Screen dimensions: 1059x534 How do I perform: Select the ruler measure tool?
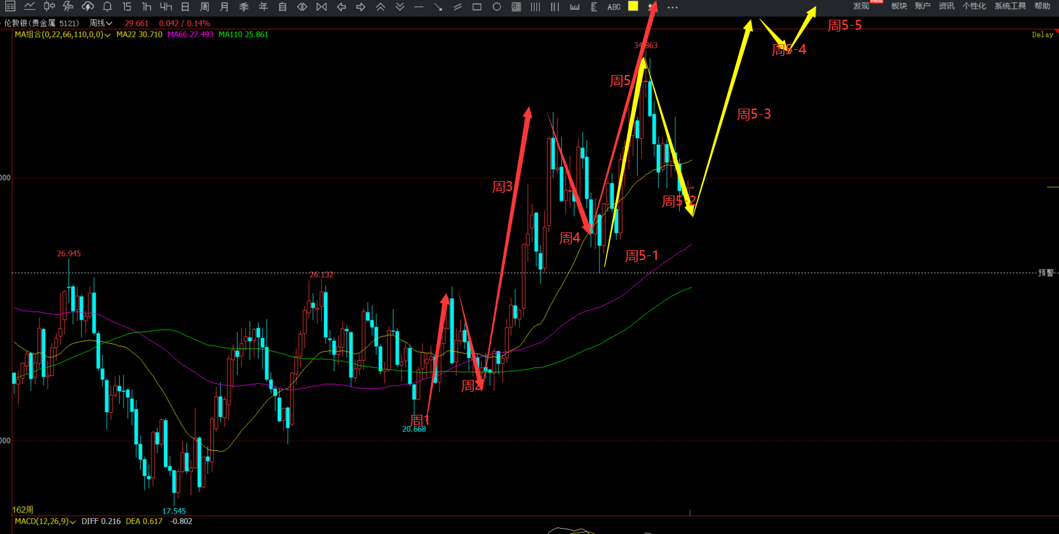tap(575, 7)
